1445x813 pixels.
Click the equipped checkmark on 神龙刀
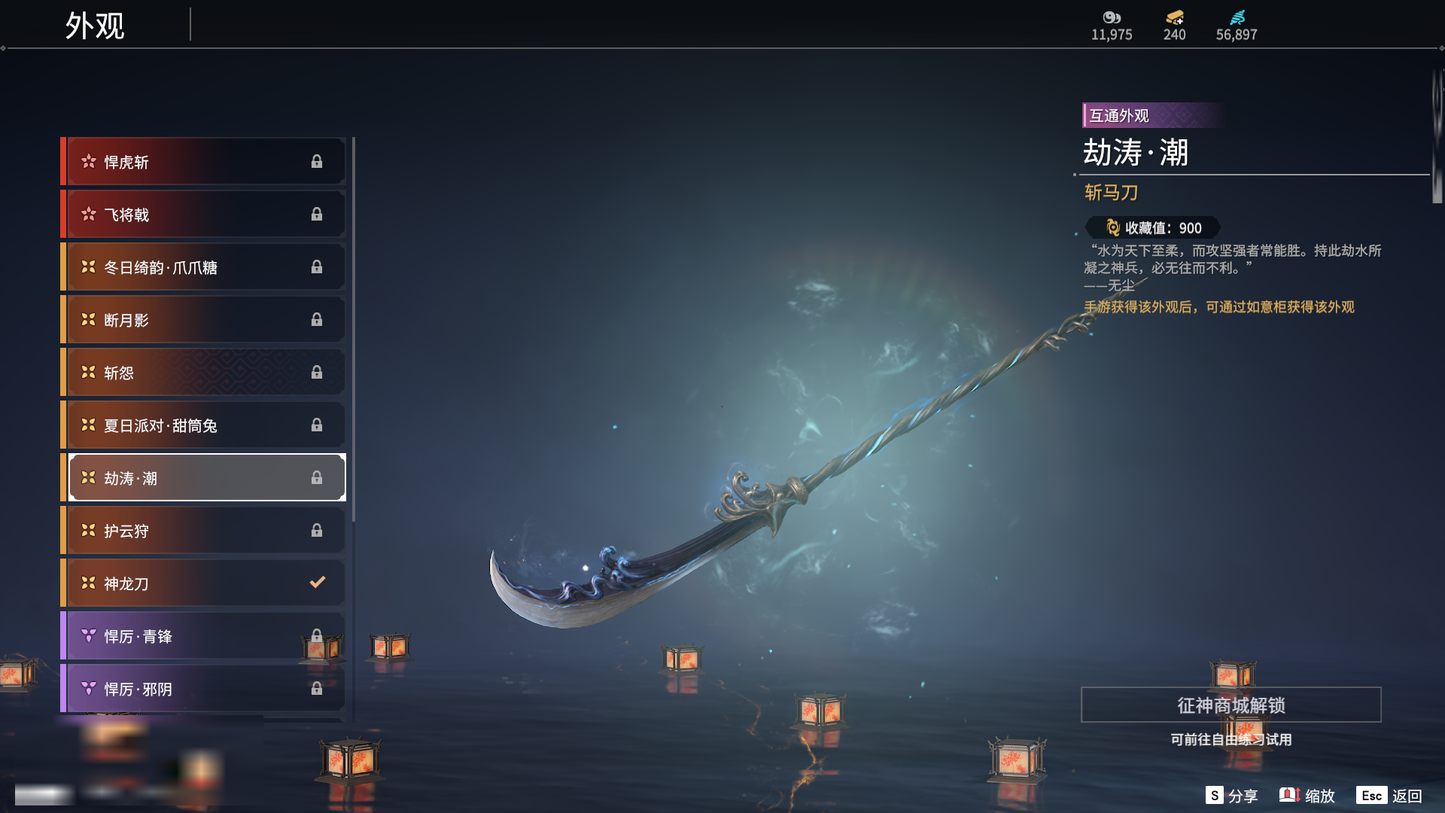click(x=318, y=582)
